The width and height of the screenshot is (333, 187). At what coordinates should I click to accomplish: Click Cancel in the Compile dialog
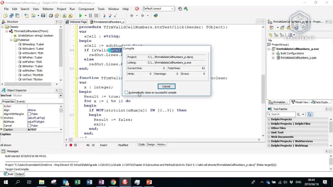coord(166,86)
